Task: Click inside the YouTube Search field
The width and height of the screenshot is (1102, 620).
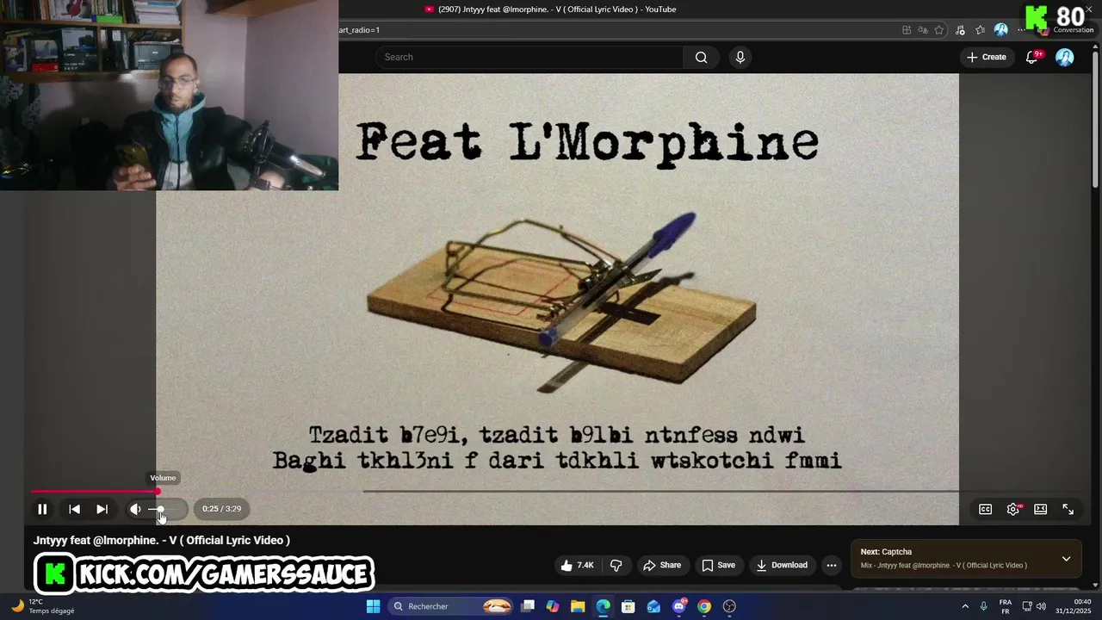Action: (x=529, y=57)
